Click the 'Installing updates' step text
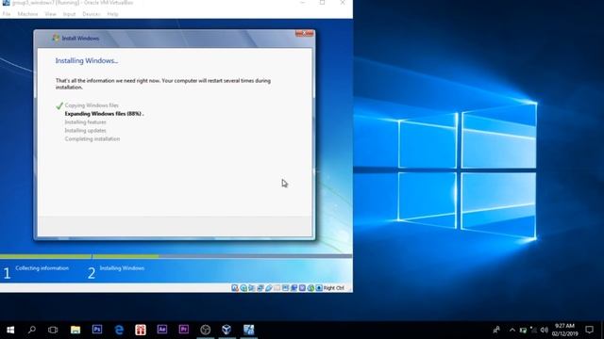Image resolution: width=604 pixels, height=339 pixels. coord(85,131)
